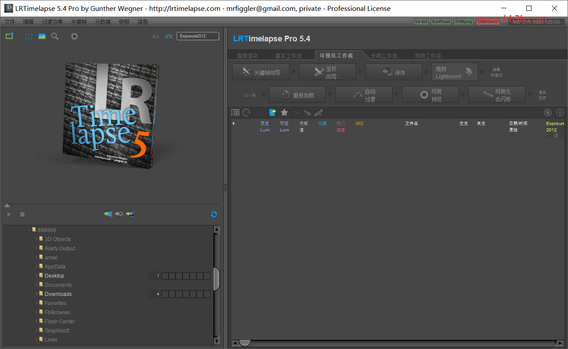Click the FFMpeg status badge
The image size is (568, 349).
[463, 22]
